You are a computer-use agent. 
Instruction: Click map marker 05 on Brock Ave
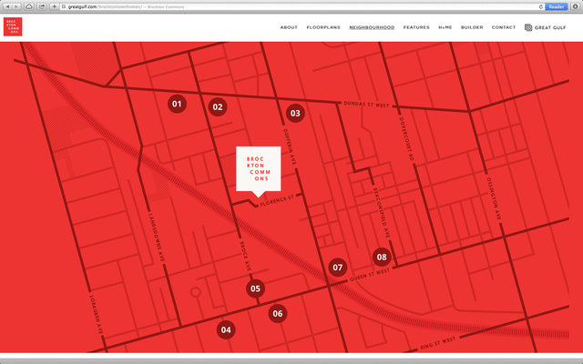(x=255, y=288)
